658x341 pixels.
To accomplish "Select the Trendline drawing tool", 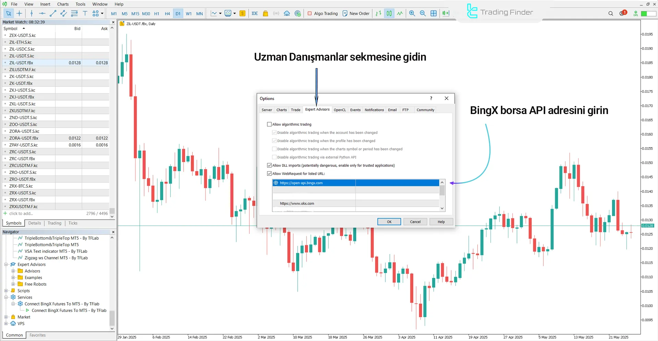I will (53, 13).
